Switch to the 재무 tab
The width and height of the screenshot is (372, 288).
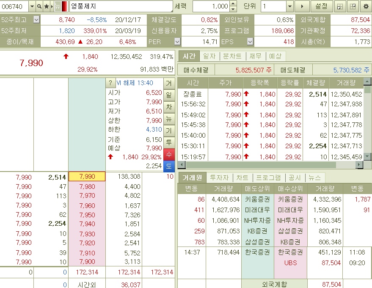[256, 56]
